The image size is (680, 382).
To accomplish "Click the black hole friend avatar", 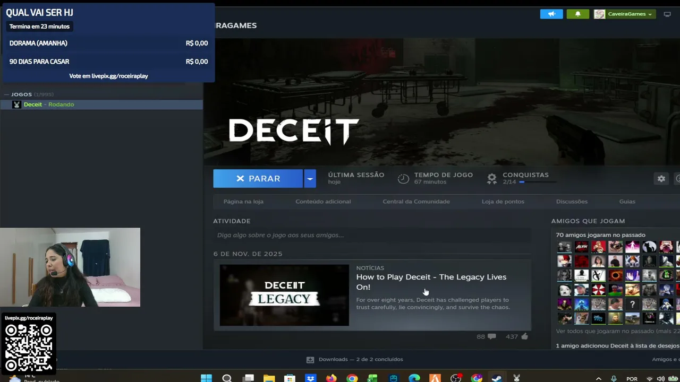I will tap(615, 275).
